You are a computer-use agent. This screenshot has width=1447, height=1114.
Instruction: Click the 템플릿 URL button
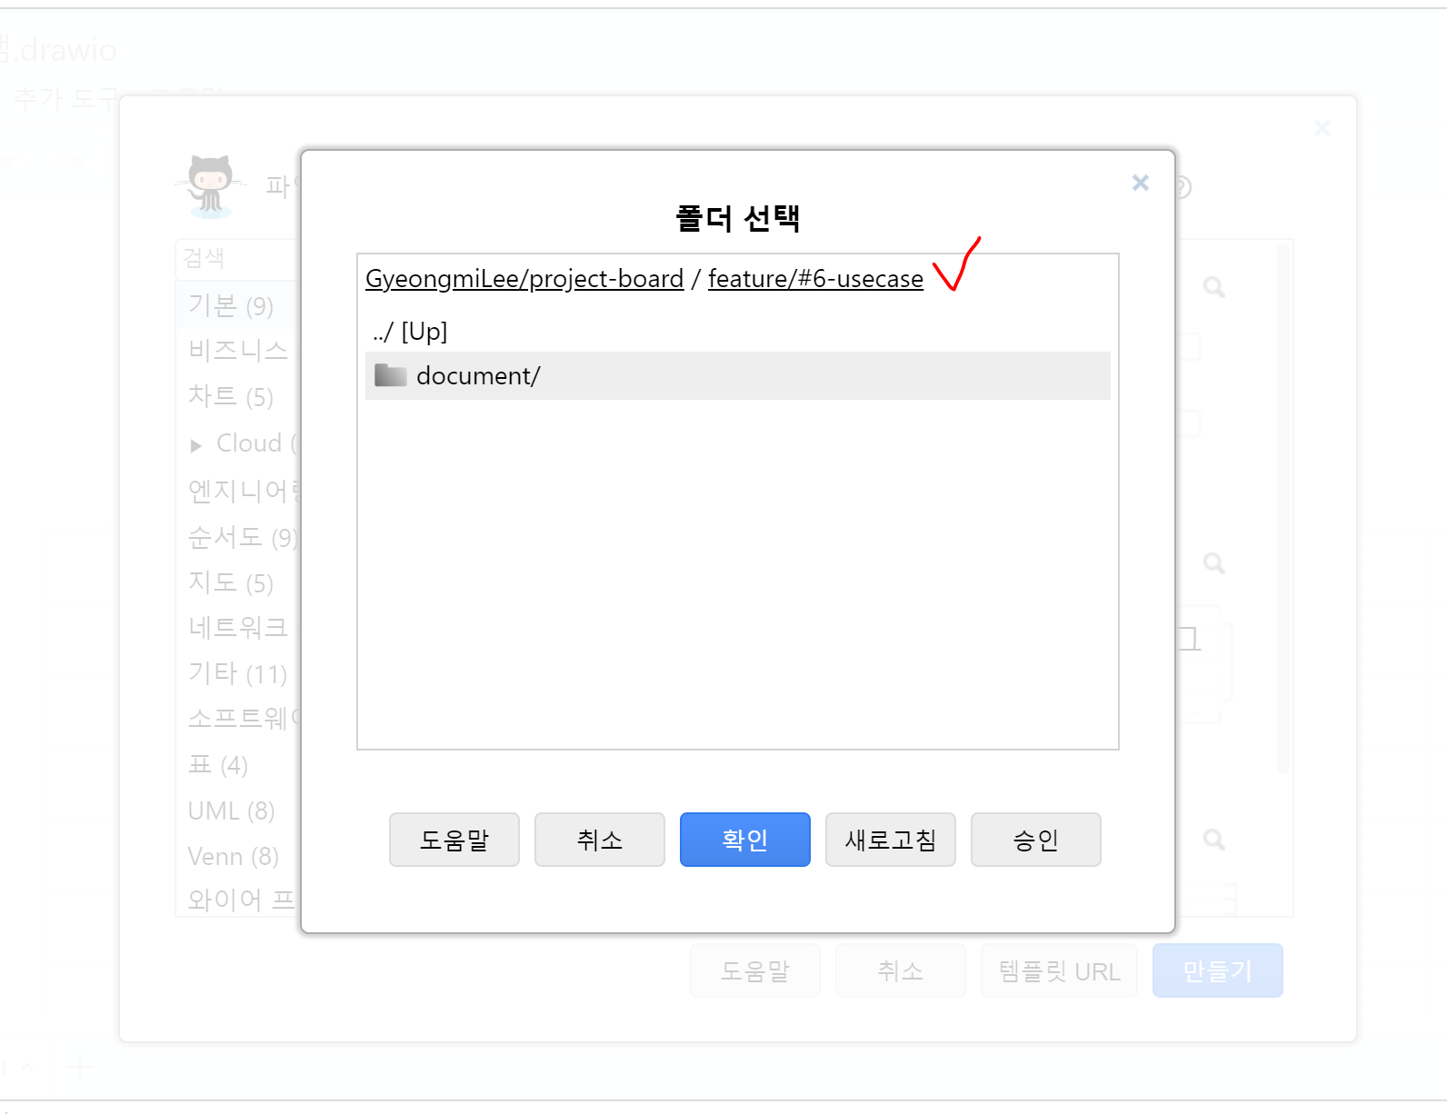(1059, 970)
